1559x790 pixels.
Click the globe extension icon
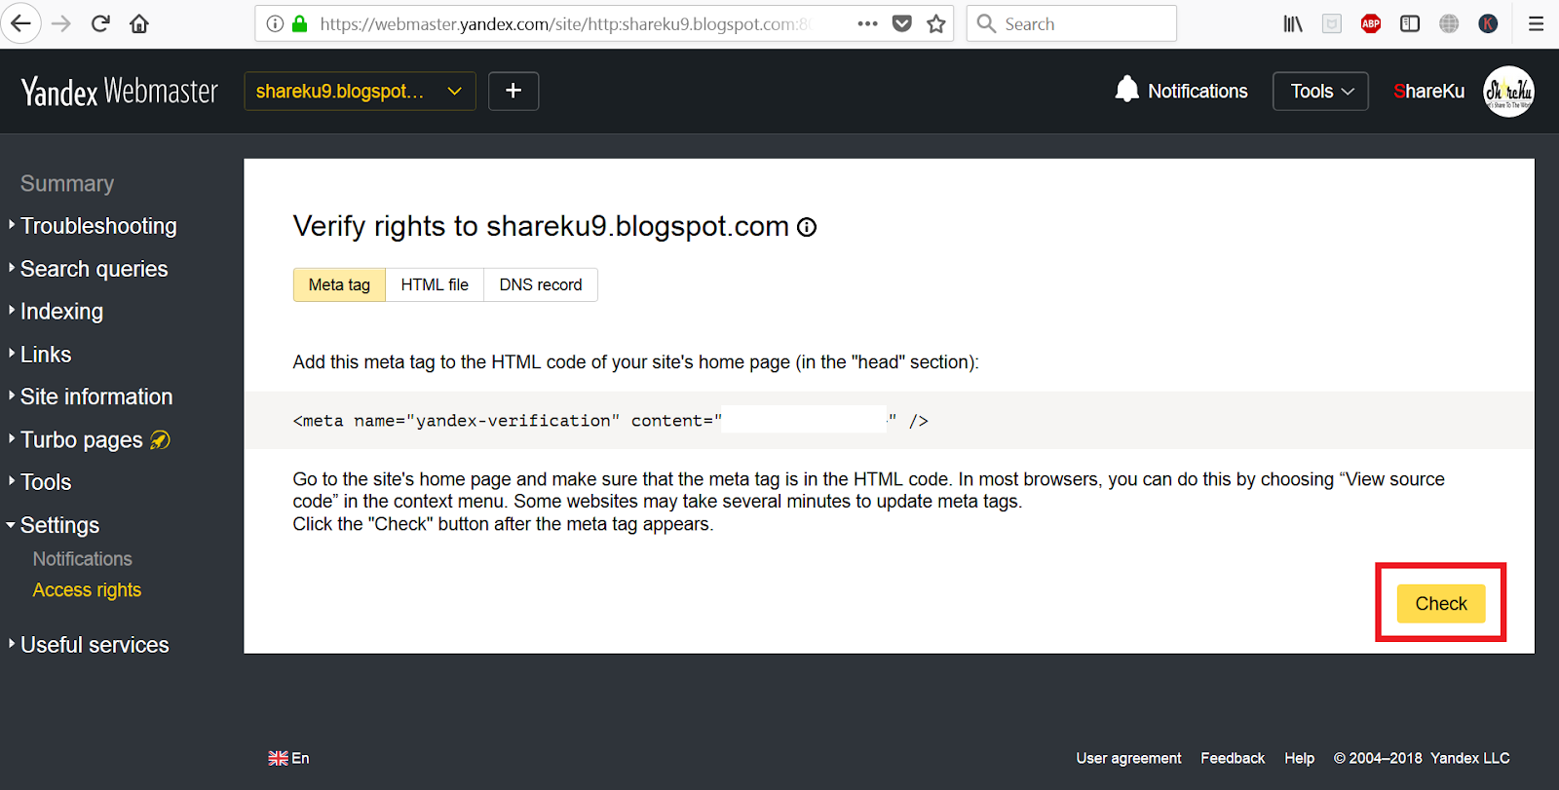point(1449,23)
